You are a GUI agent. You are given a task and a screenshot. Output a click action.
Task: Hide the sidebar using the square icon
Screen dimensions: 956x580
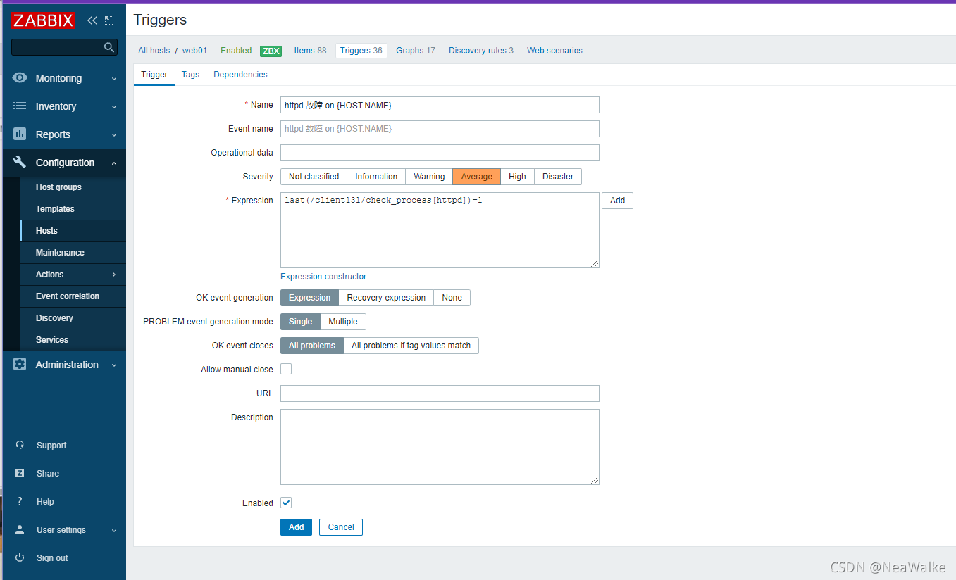point(109,20)
